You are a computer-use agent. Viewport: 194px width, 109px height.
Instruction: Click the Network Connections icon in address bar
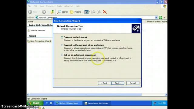tap(37, 18)
